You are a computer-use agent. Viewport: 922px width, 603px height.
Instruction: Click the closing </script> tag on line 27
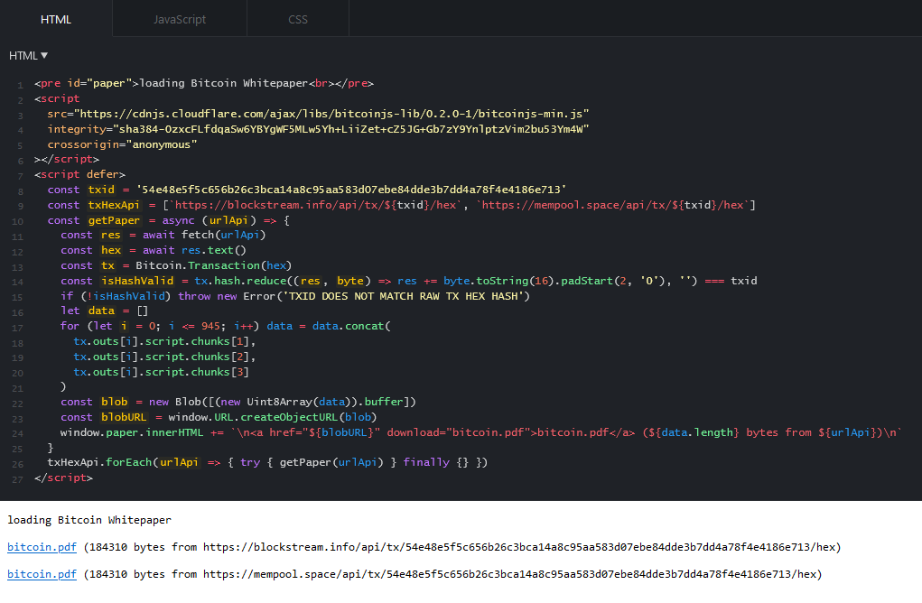[63, 478]
